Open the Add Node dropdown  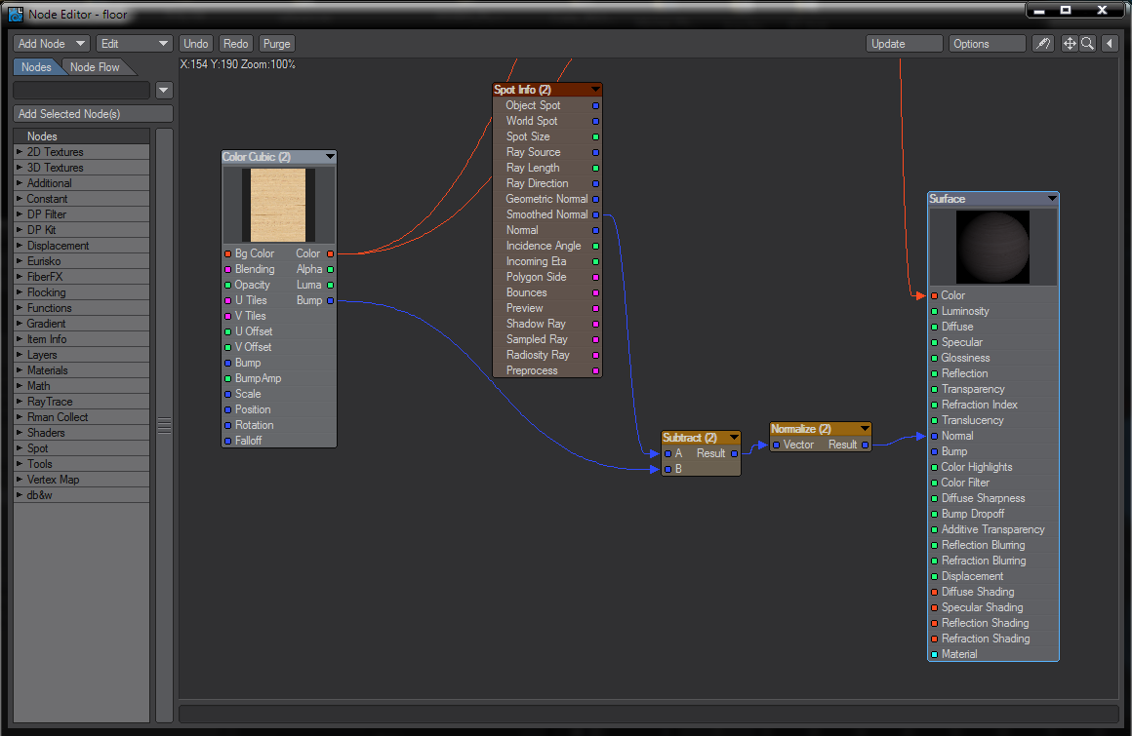pyautogui.click(x=52, y=44)
